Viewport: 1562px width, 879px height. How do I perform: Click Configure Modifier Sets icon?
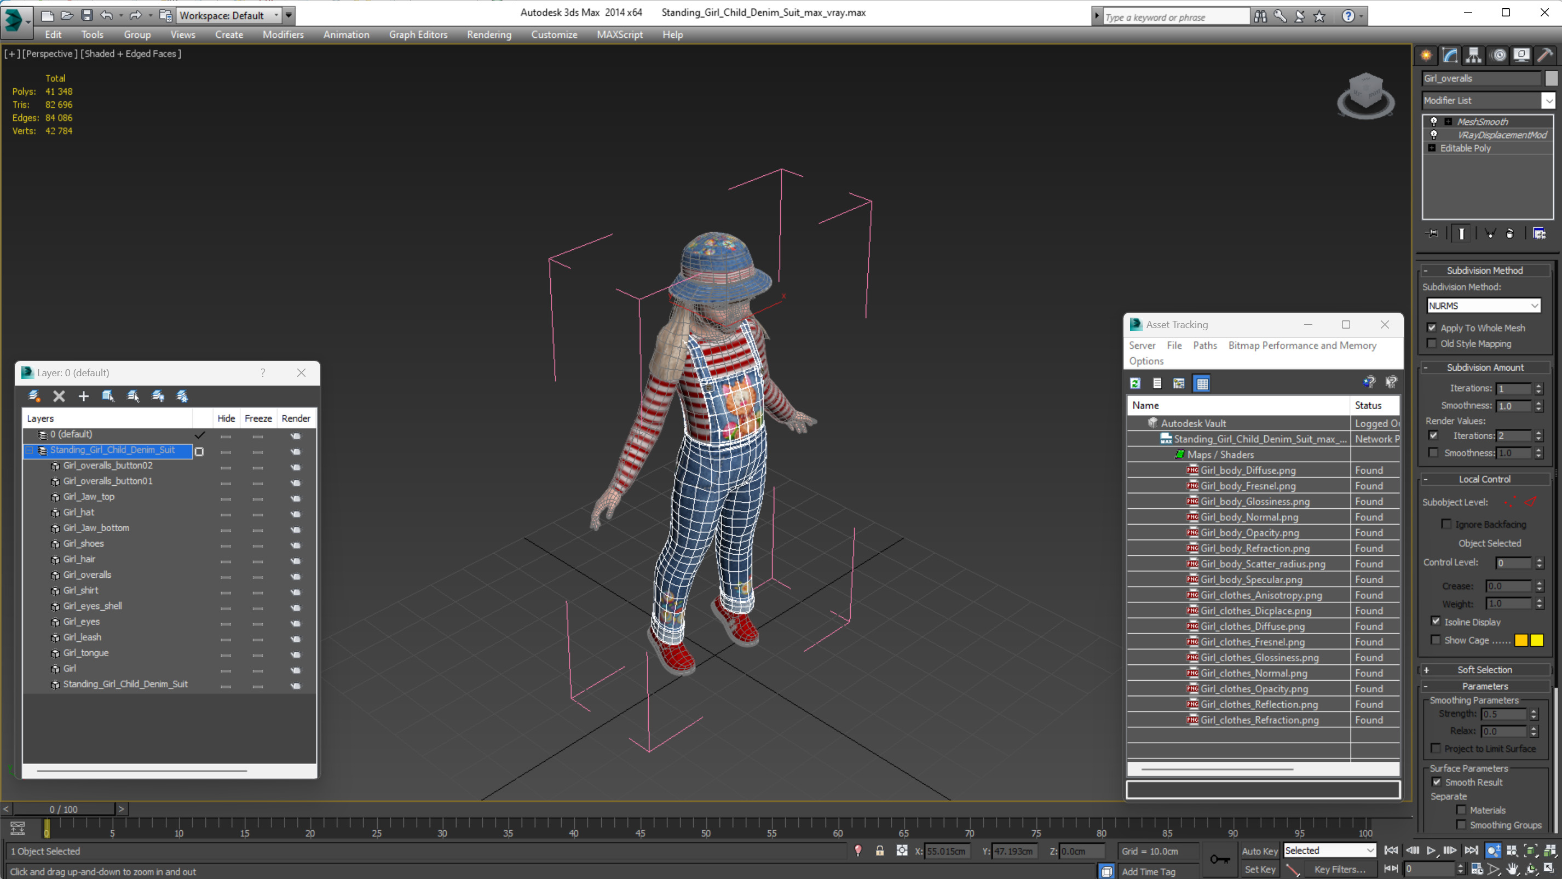1539,233
